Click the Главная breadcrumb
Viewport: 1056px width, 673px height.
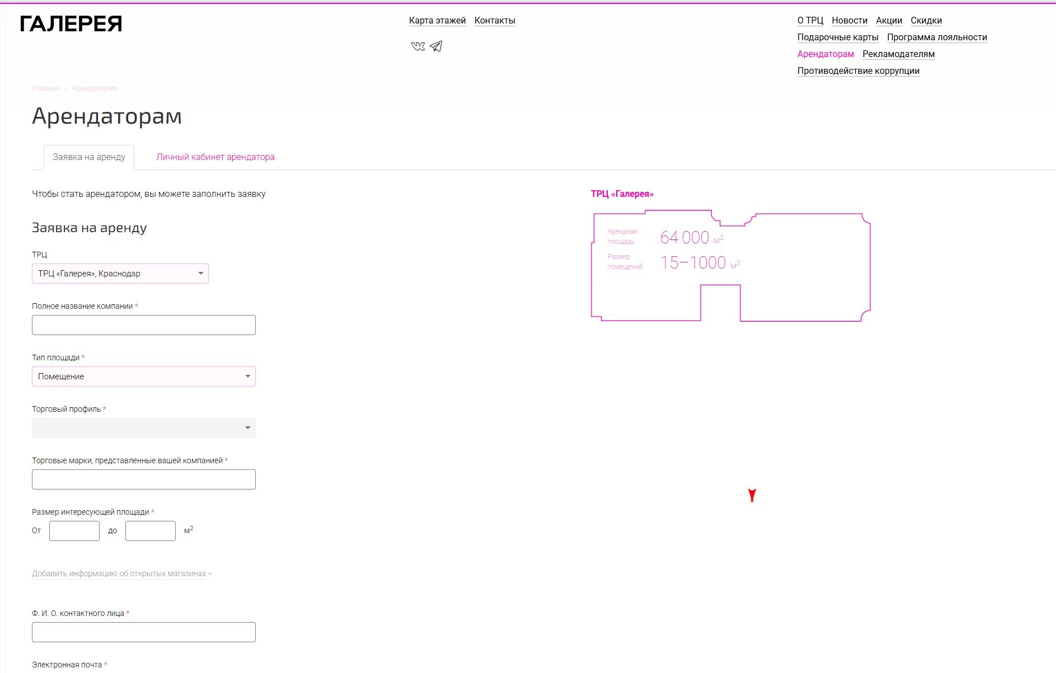(x=45, y=88)
